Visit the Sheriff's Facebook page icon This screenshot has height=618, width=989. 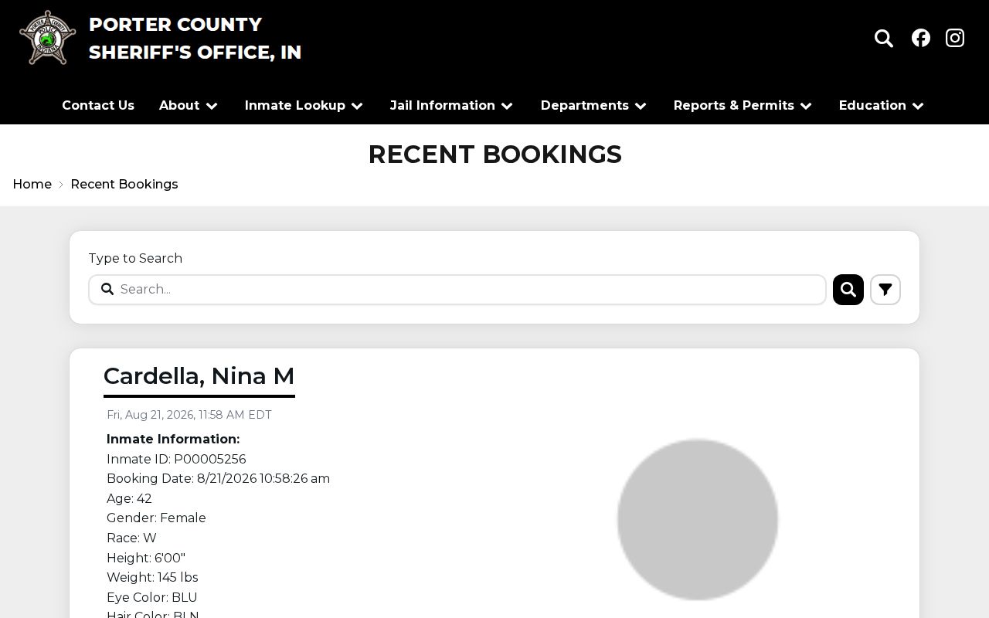(x=921, y=38)
